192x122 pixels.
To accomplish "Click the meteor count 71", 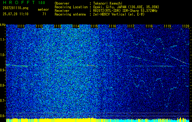I will (44, 14).
